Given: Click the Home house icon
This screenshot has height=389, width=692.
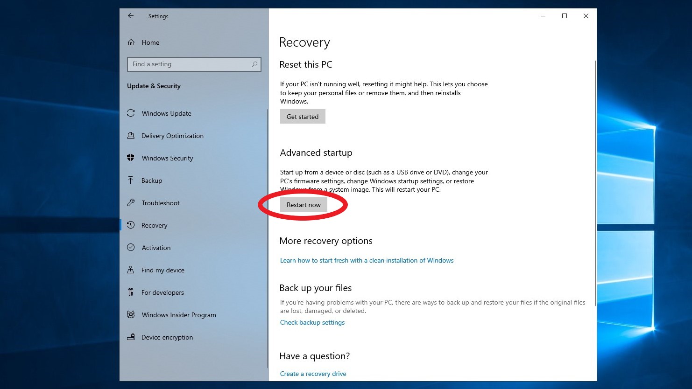Looking at the screenshot, I should (x=131, y=42).
